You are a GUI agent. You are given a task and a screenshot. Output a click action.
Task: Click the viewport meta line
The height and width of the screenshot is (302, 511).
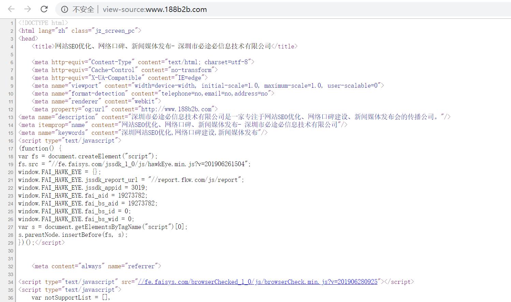pyautogui.click(x=208, y=86)
